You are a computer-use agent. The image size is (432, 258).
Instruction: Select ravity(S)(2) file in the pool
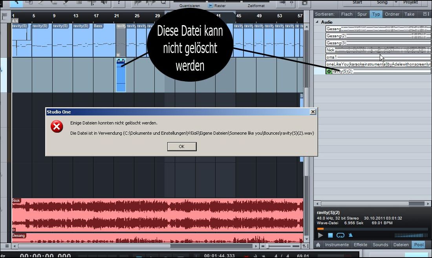378,71
